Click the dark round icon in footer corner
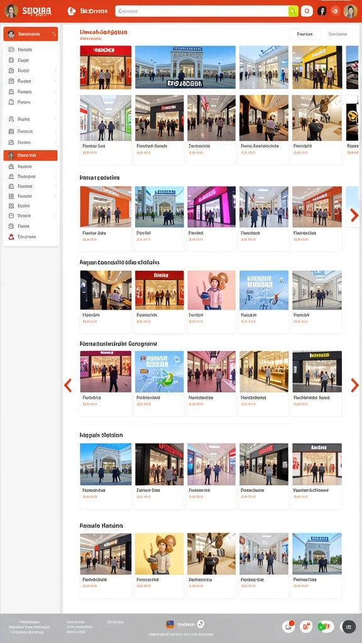The image size is (362, 643). coord(348,626)
